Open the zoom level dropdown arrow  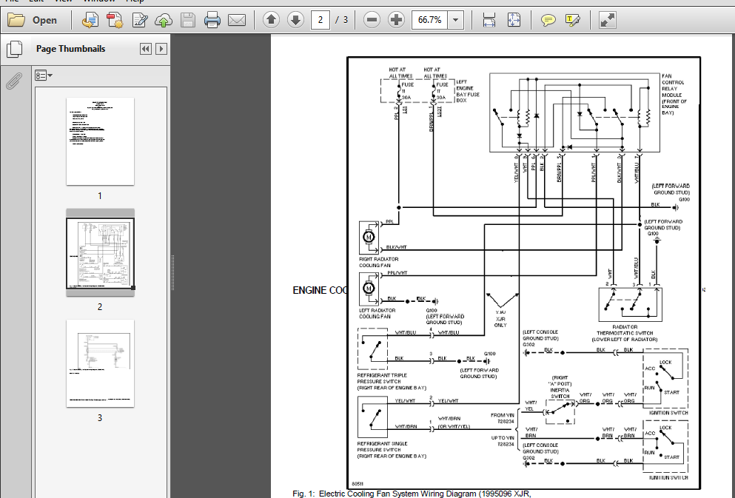click(455, 20)
